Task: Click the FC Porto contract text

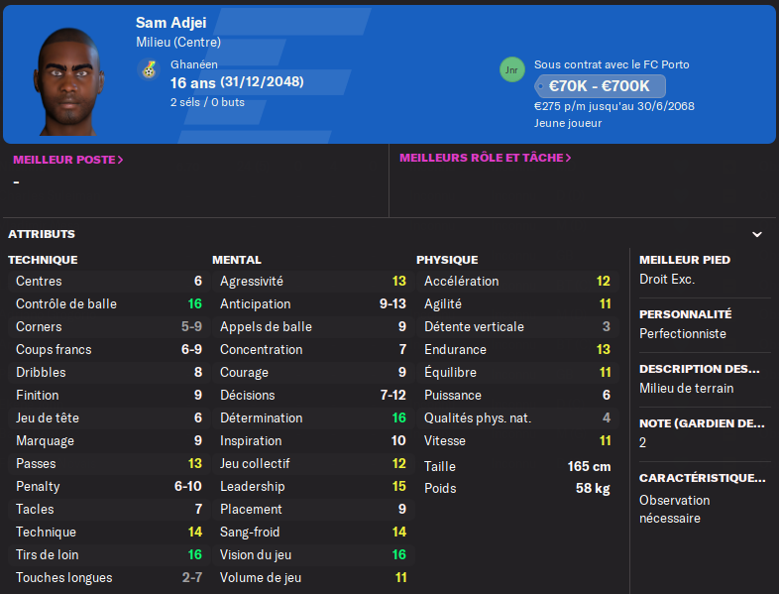Action: 612,64
